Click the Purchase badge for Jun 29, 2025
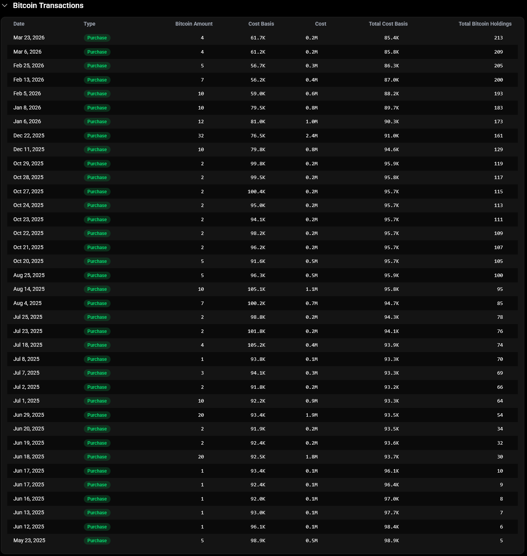 pos(97,415)
